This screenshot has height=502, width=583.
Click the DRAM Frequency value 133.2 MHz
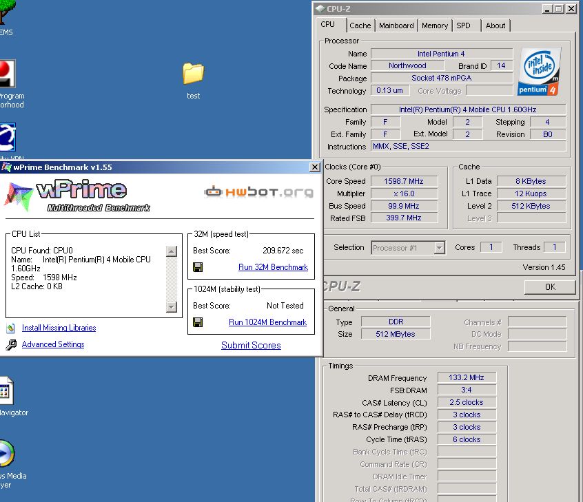point(467,377)
